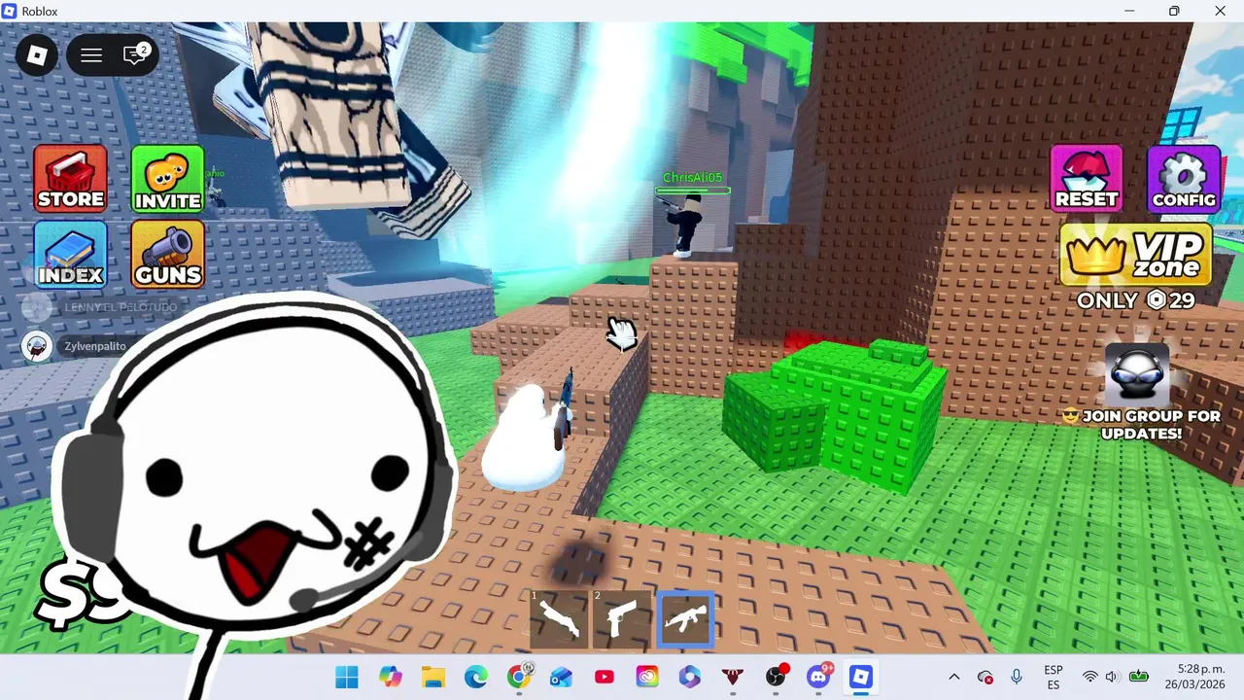Image resolution: width=1244 pixels, height=700 pixels.
Task: Click the microphone tray icon
Action: point(1016,677)
